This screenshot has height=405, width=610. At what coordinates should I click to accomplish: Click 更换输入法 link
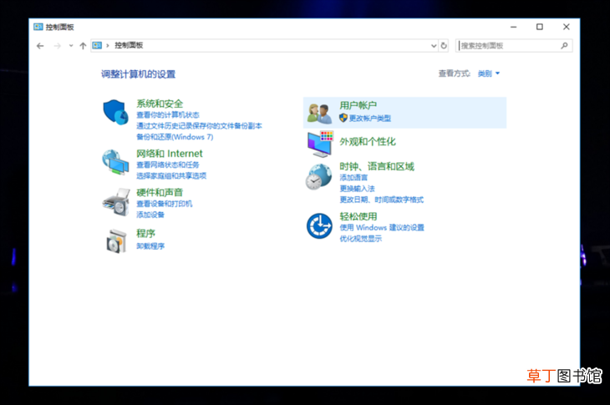[x=357, y=189]
